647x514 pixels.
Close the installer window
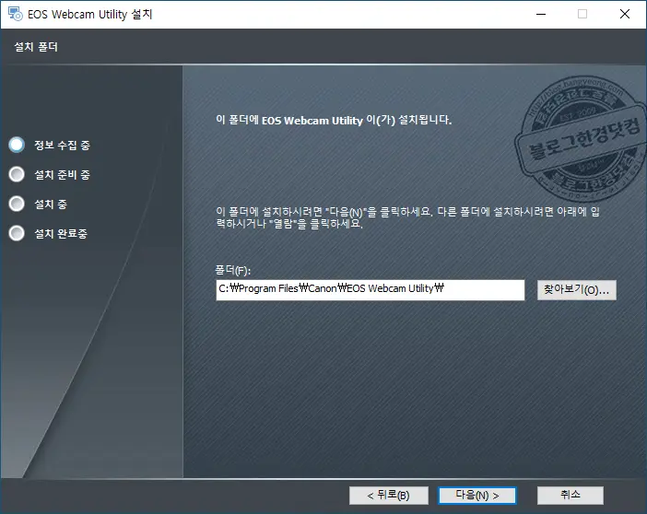click(625, 14)
